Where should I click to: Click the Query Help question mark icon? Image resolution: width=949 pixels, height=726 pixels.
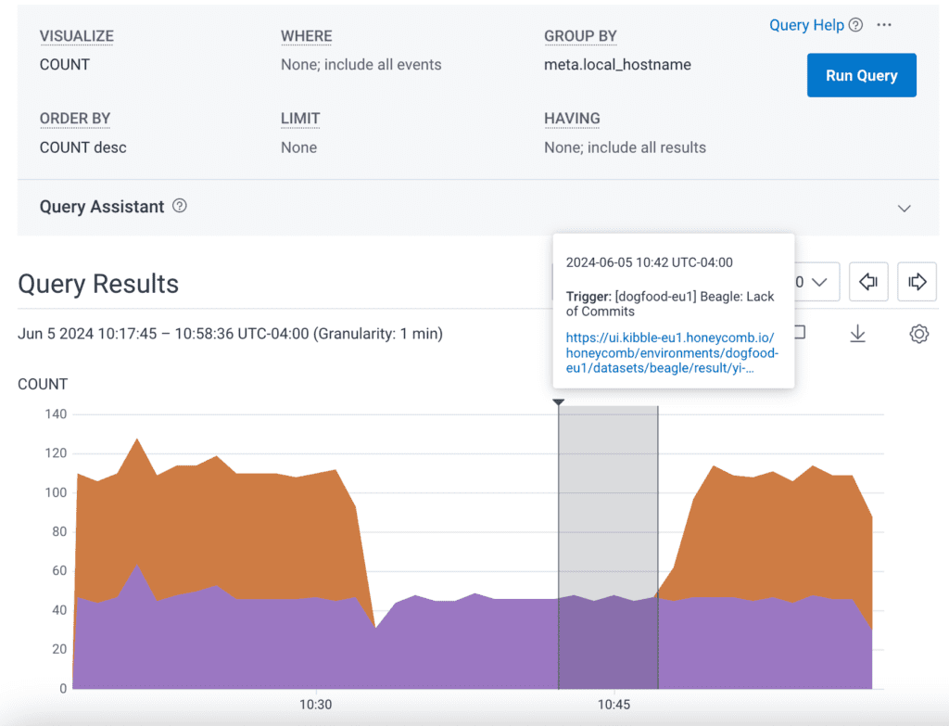(x=855, y=25)
